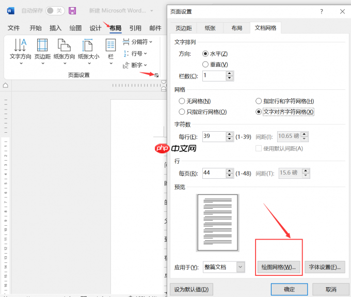Open the 设计 ribbon tab
This screenshot has width=351, height=297.
coord(95,28)
